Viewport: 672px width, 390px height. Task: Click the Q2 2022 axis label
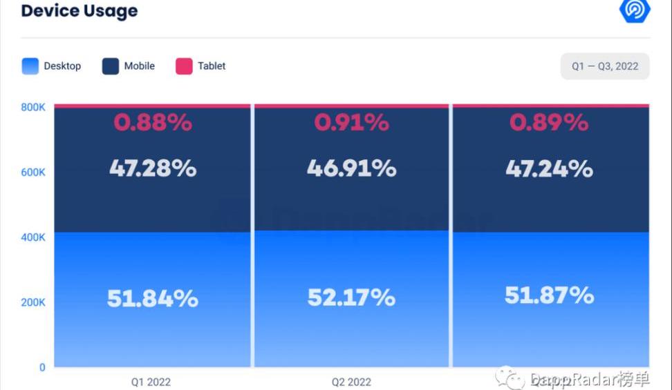(x=351, y=382)
